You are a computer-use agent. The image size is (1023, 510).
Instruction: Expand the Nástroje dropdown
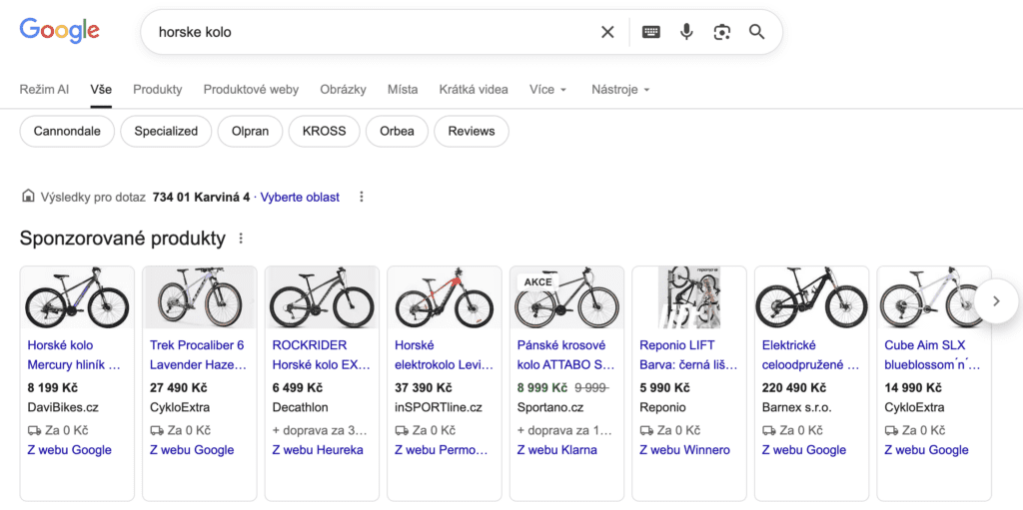(x=619, y=89)
